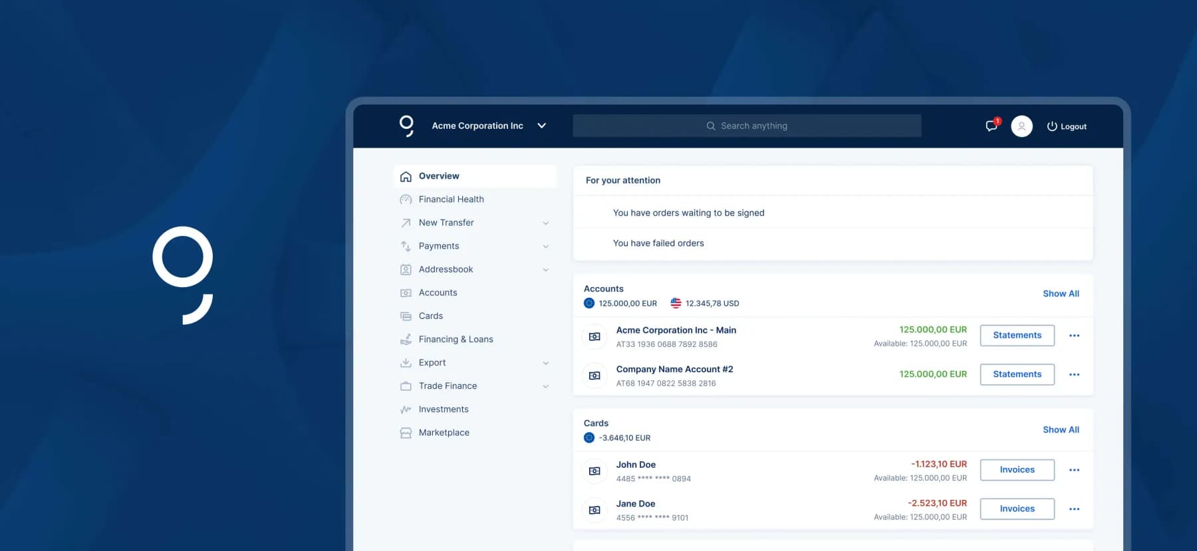Expand the Payments submenu chevron
Screen dimensions: 1197x551
click(x=546, y=247)
